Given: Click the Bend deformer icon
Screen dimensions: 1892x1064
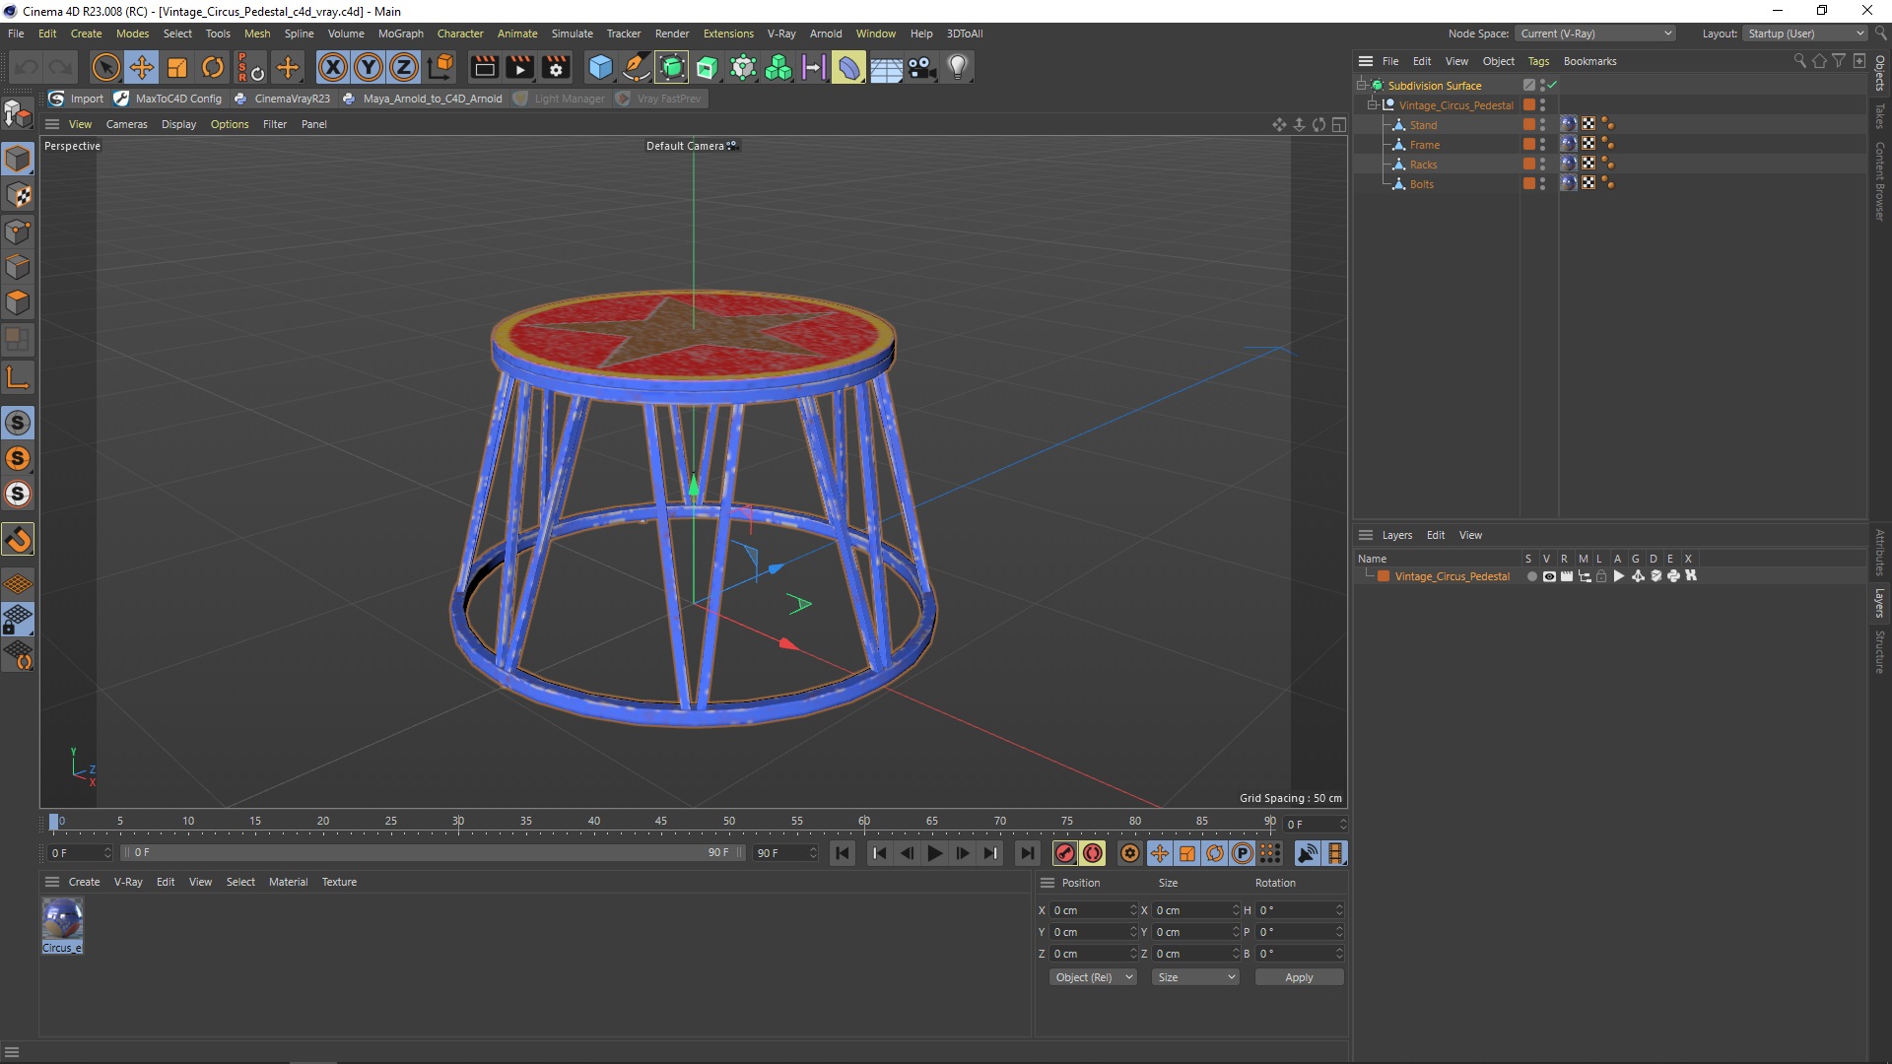Looking at the screenshot, I should coord(849,67).
